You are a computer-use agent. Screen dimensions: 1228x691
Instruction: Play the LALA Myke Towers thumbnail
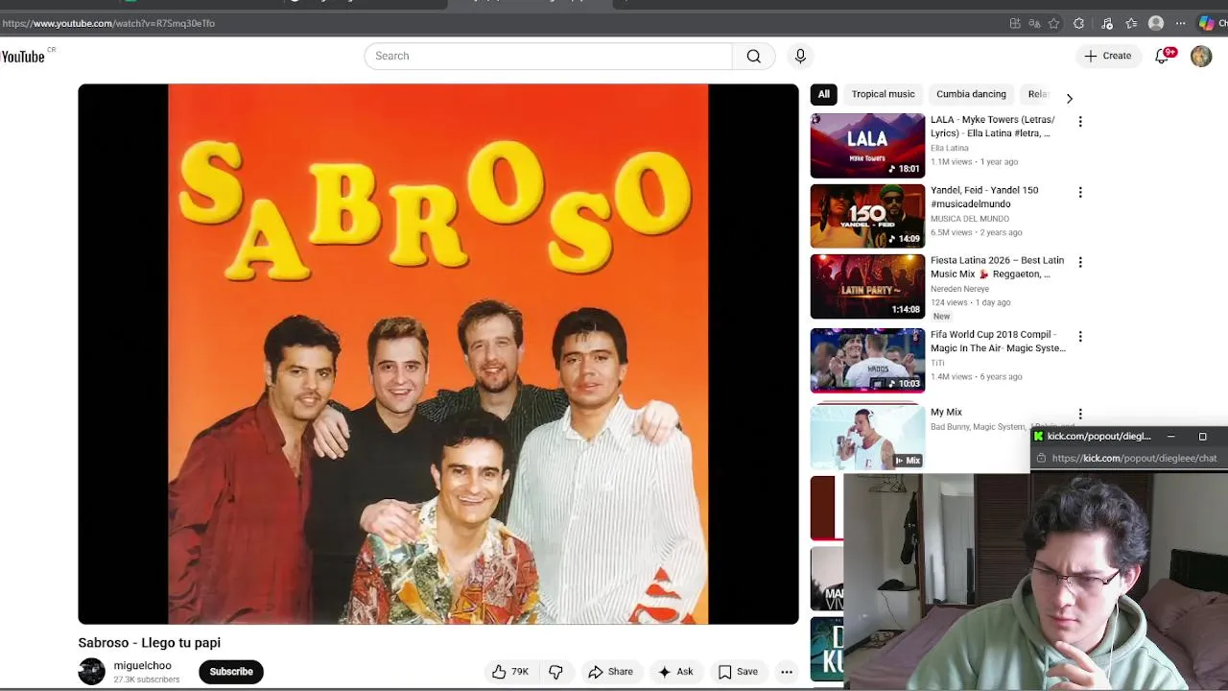click(x=867, y=146)
